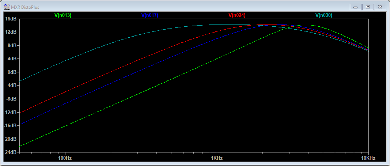Click the MXR DistoPlus window title
The width and height of the screenshot is (390, 166).
click(25, 7)
